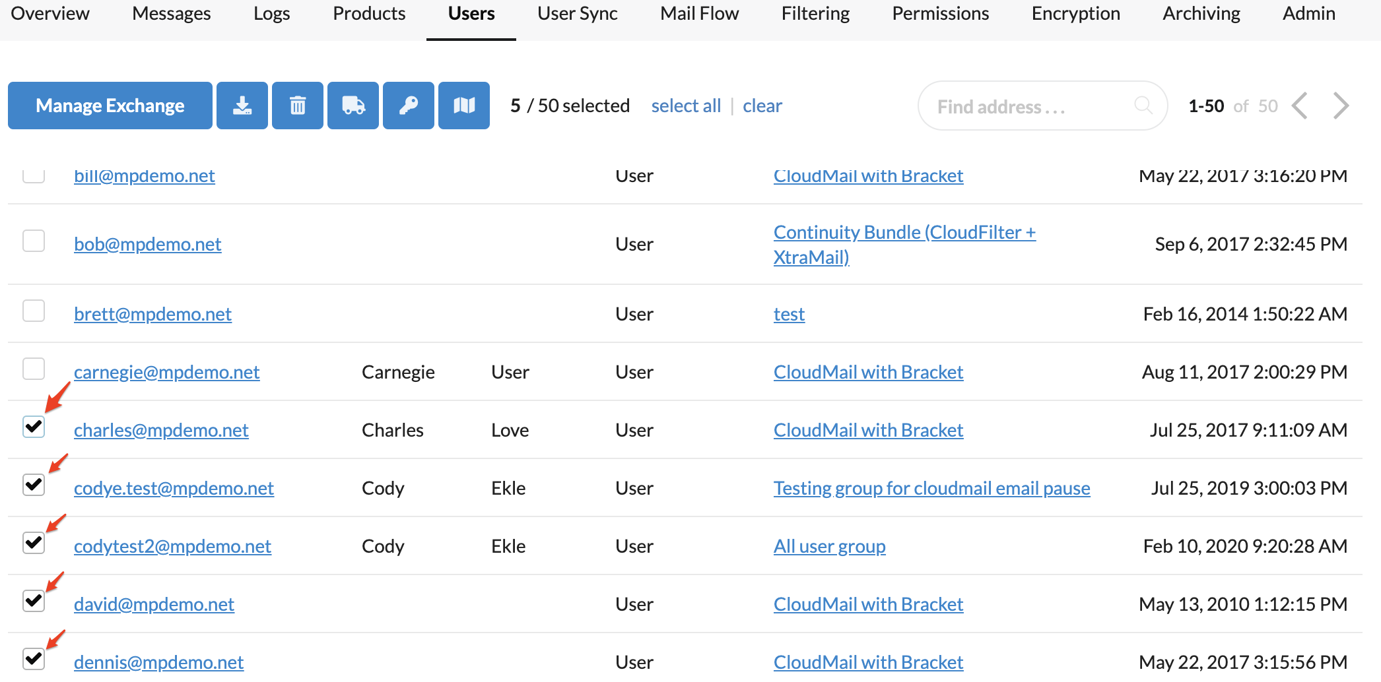Viewport: 1381px width, 682px height.
Task: Click the date Feb 10, 2020 9:20:28 AM
Action: [1245, 546]
